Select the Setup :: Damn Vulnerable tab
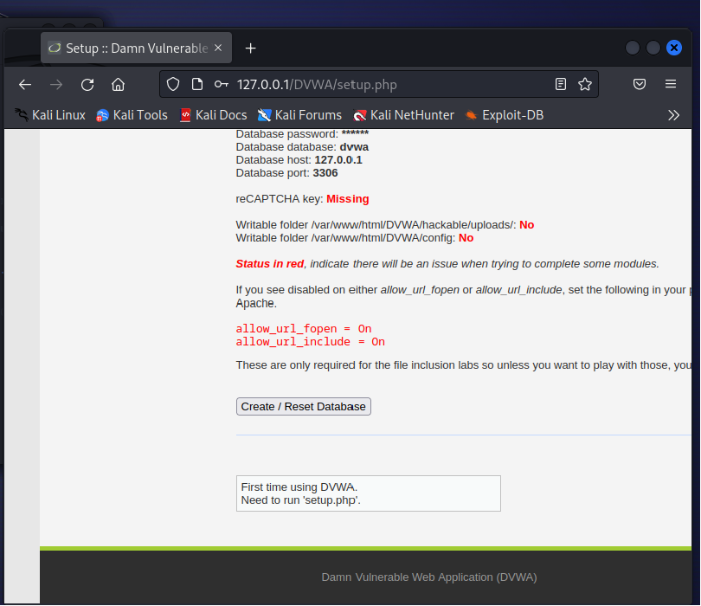This screenshot has width=701, height=606. 137,48
